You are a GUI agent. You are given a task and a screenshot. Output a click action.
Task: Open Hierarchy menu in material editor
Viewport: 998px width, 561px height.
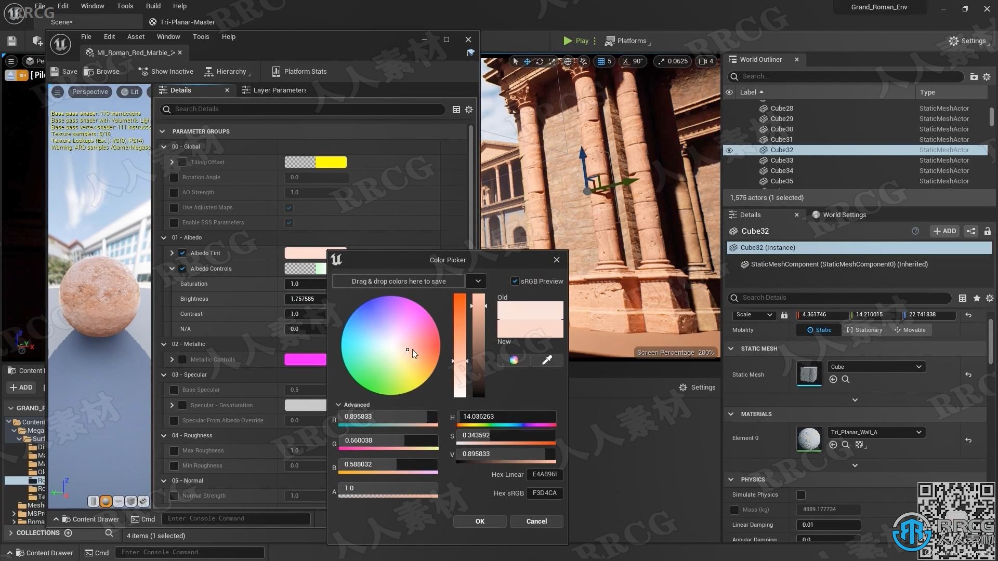pos(227,72)
